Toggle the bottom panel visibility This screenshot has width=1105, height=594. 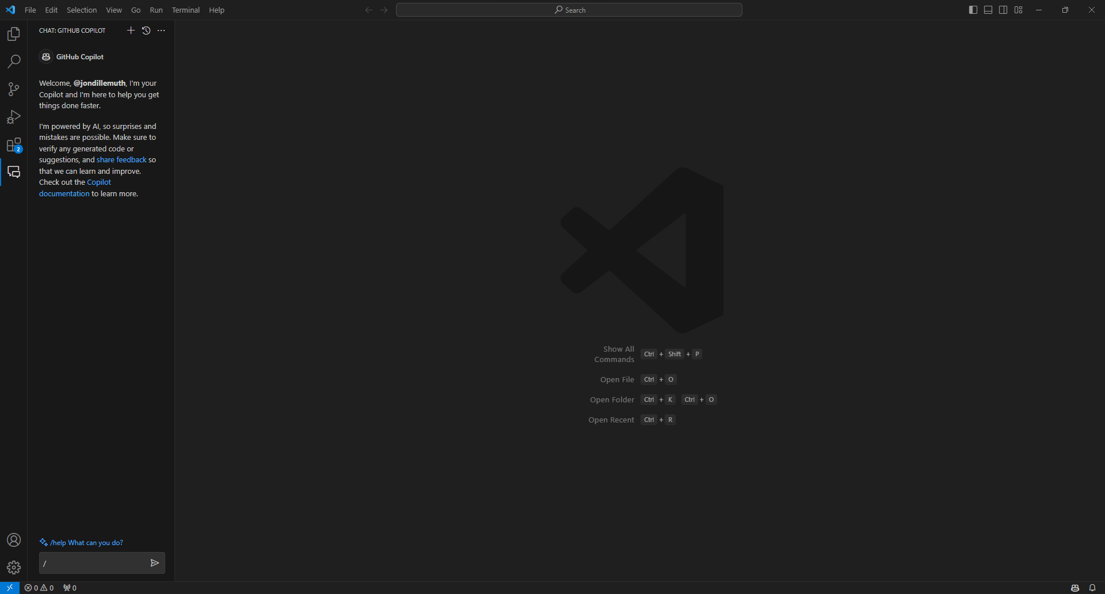(988, 10)
